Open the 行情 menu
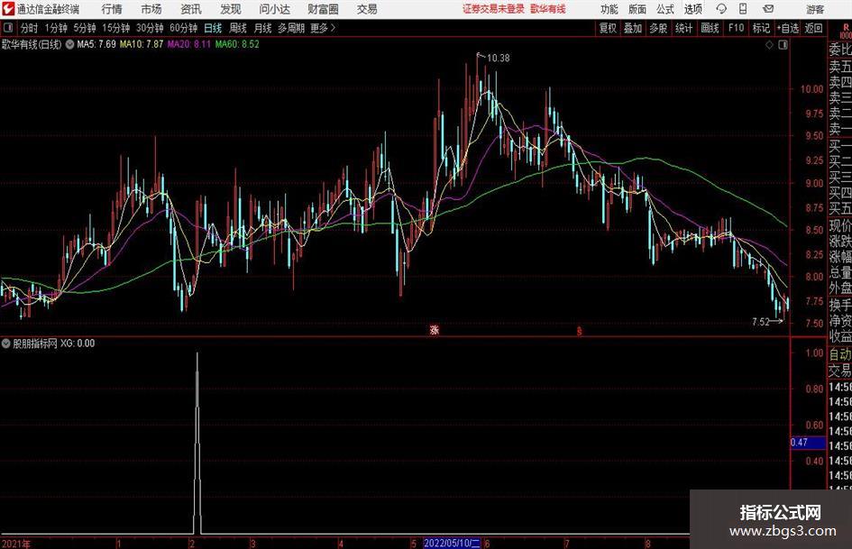This screenshot has width=852, height=549. coord(112,9)
